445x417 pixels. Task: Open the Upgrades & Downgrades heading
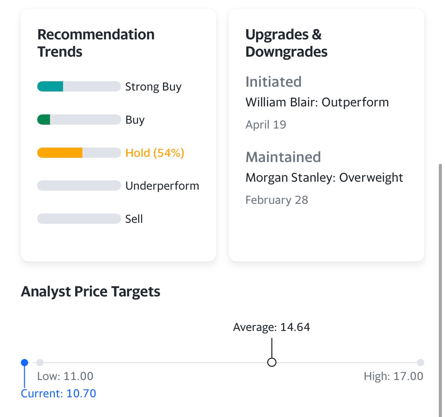point(286,43)
